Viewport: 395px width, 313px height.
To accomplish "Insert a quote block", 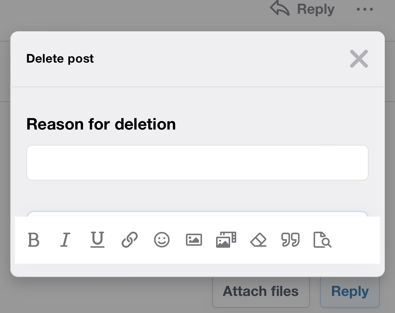I will [290, 240].
